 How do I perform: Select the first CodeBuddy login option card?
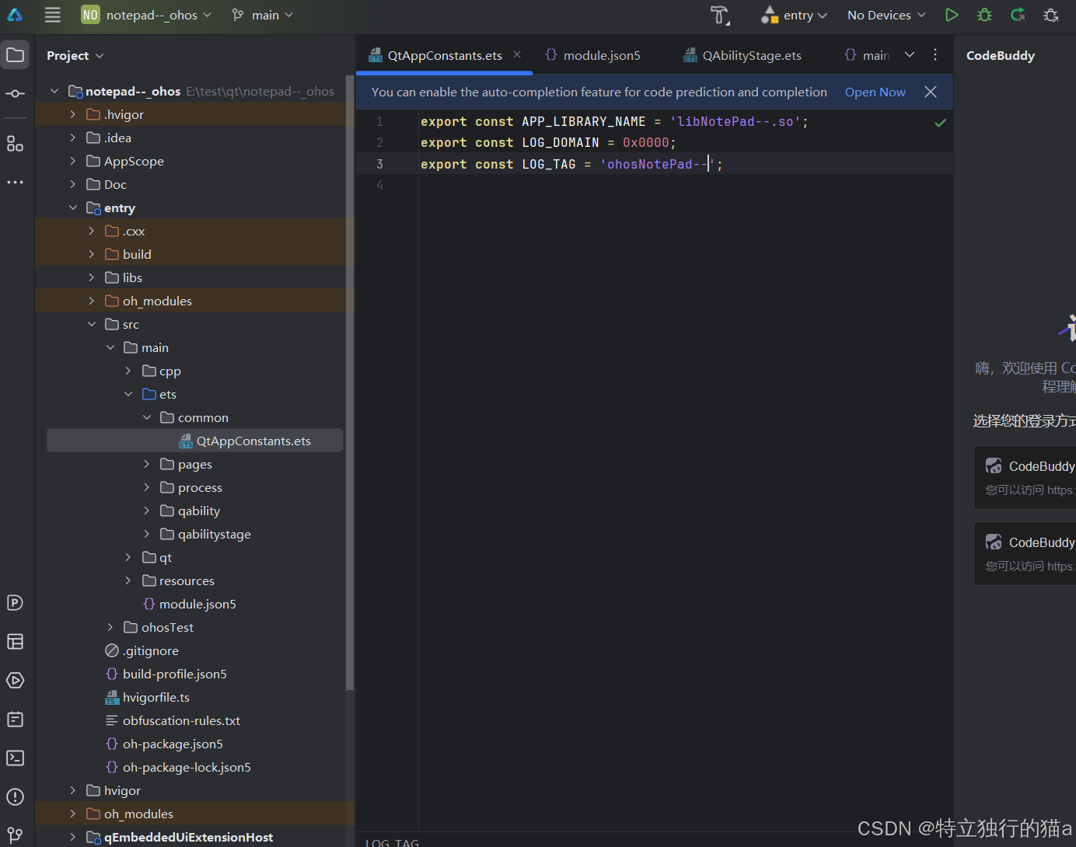pos(1025,477)
